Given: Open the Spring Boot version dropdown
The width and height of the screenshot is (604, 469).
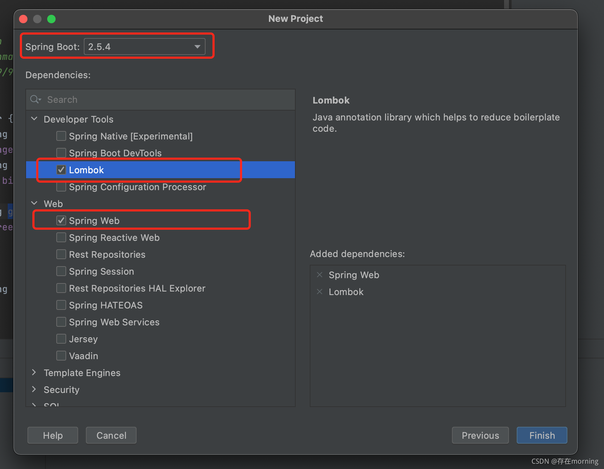Looking at the screenshot, I should [x=145, y=46].
